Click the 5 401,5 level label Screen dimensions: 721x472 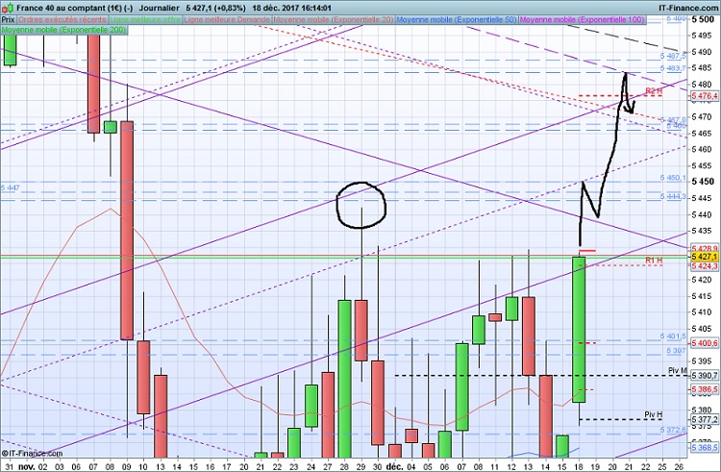[673, 336]
